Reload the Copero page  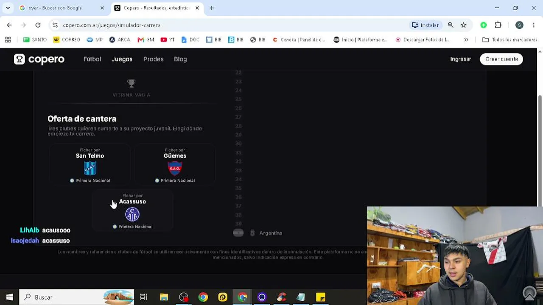tap(38, 25)
